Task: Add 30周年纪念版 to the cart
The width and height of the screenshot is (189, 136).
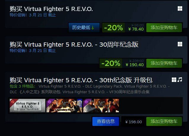Action: [x=164, y=63]
